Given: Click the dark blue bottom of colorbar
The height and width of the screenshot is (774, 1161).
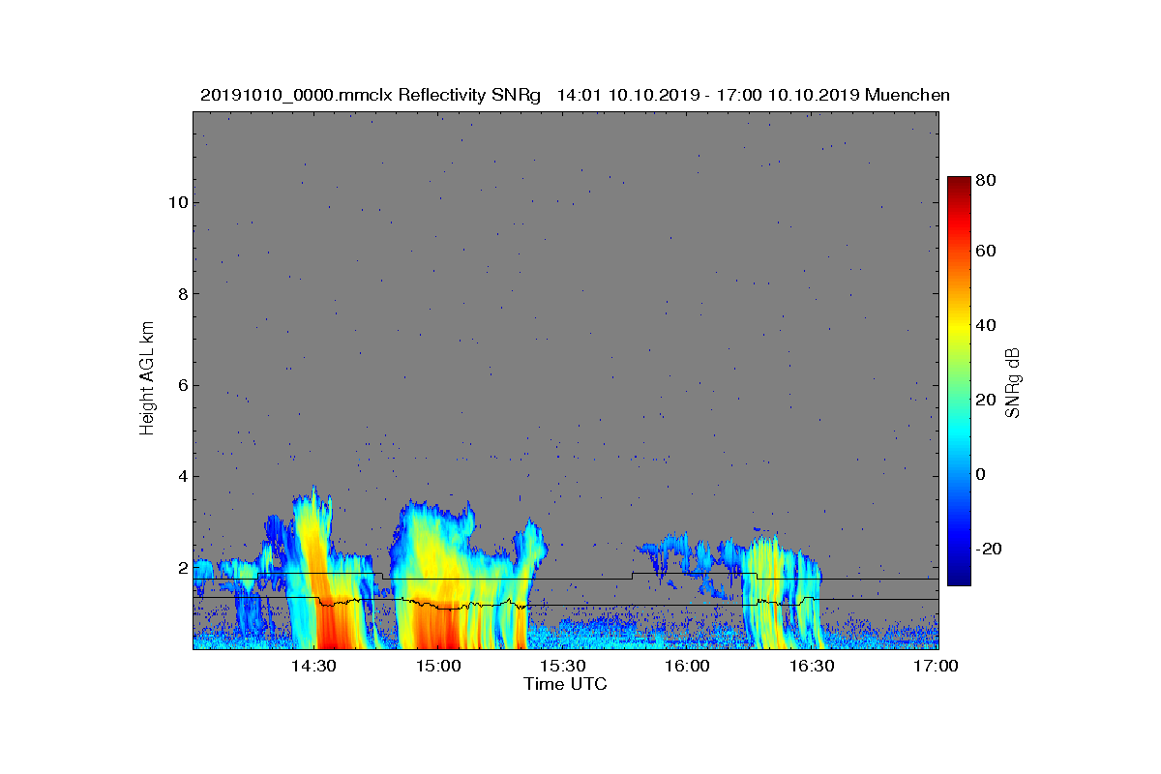Looking at the screenshot, I should pos(959,577).
